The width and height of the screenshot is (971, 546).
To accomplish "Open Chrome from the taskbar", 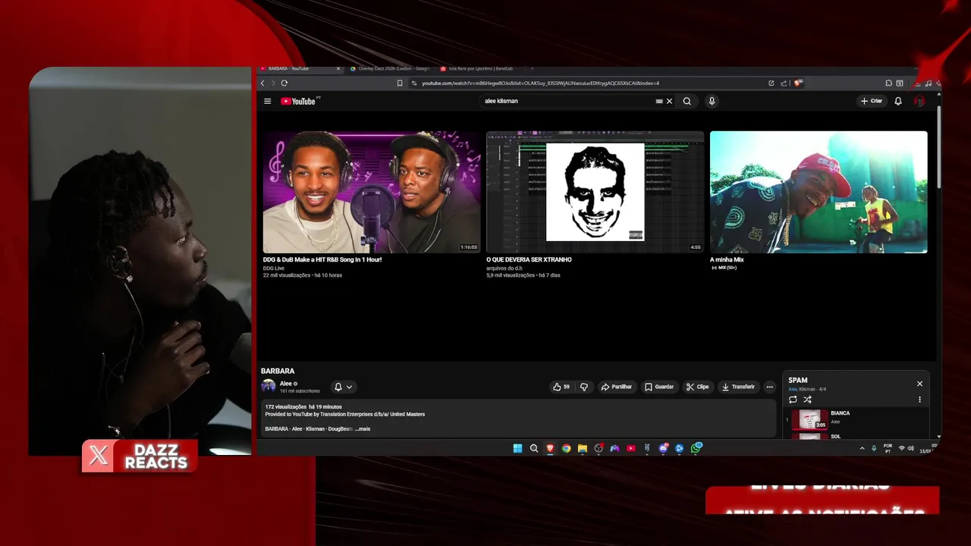I will [x=566, y=448].
